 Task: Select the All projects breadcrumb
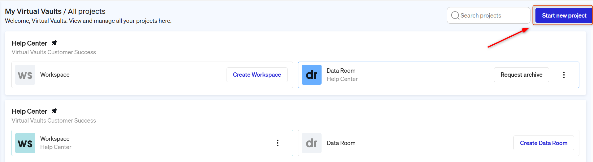[87, 11]
